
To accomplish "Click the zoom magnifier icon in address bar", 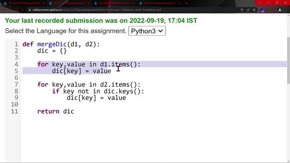I will coord(242,10).
